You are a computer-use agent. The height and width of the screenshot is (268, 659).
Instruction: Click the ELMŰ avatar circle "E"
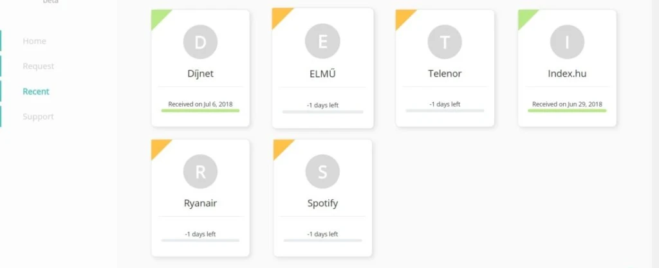[x=322, y=42]
